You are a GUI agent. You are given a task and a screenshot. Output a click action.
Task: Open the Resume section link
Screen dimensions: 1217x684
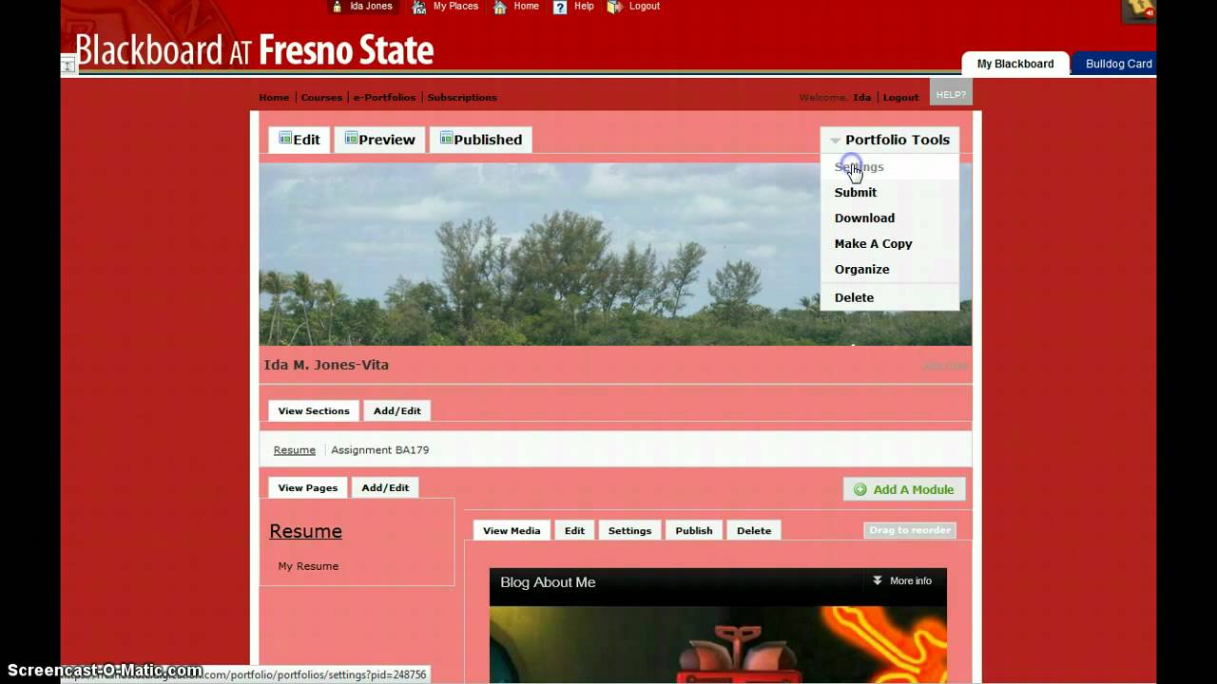coord(294,449)
